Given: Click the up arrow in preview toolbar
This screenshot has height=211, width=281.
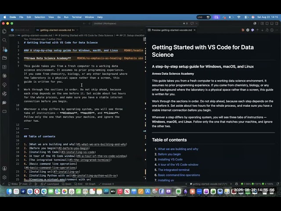Looking at the screenshot, I should coord(257,30).
